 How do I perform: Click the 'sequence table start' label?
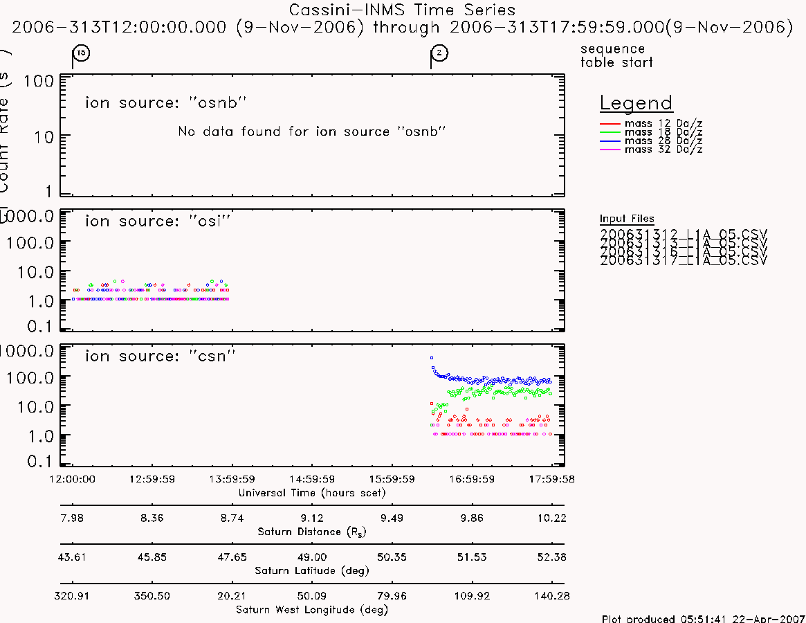(616, 55)
